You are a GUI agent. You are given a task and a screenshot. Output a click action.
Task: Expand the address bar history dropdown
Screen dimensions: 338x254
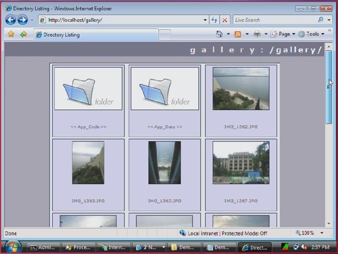click(205, 20)
